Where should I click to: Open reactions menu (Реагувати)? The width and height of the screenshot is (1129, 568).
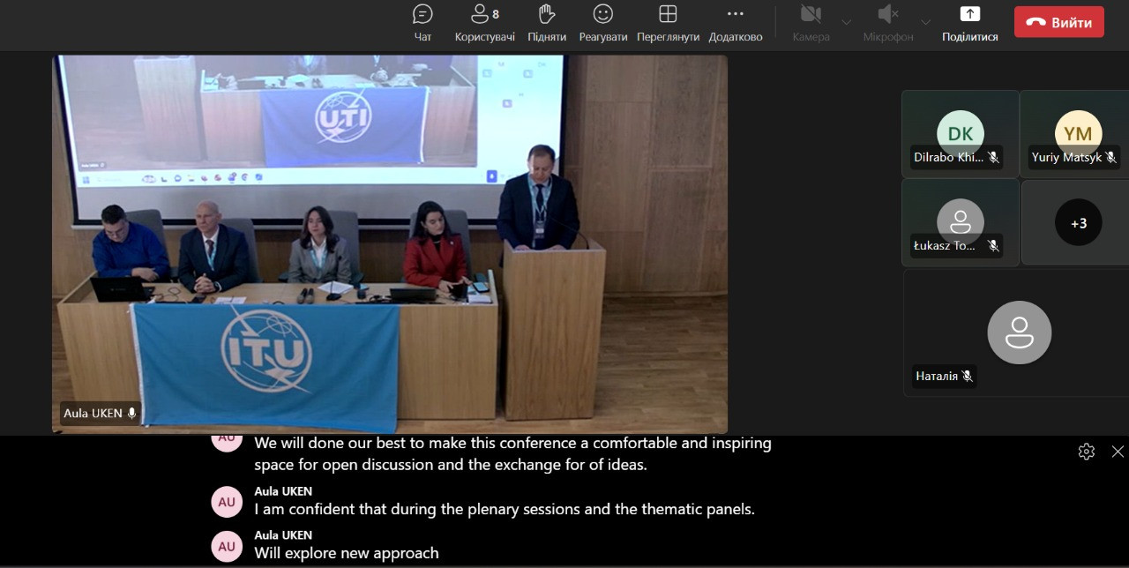point(603,22)
